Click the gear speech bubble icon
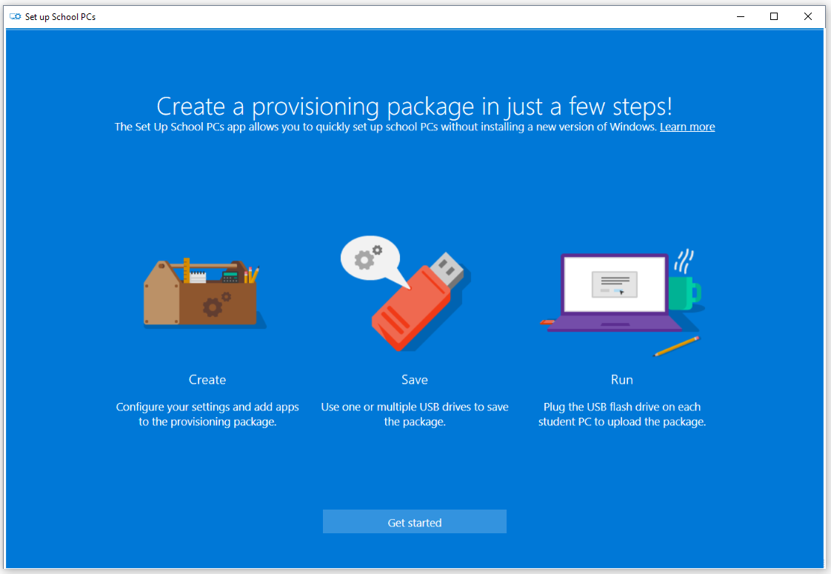Image resolution: width=831 pixels, height=574 pixels. tap(370, 258)
